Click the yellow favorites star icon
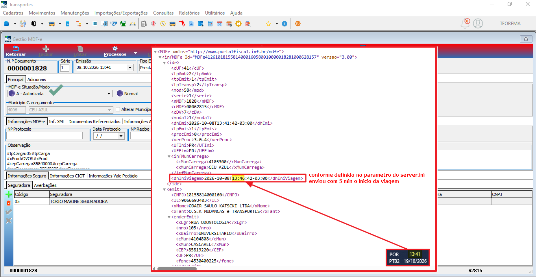 pos(268,24)
